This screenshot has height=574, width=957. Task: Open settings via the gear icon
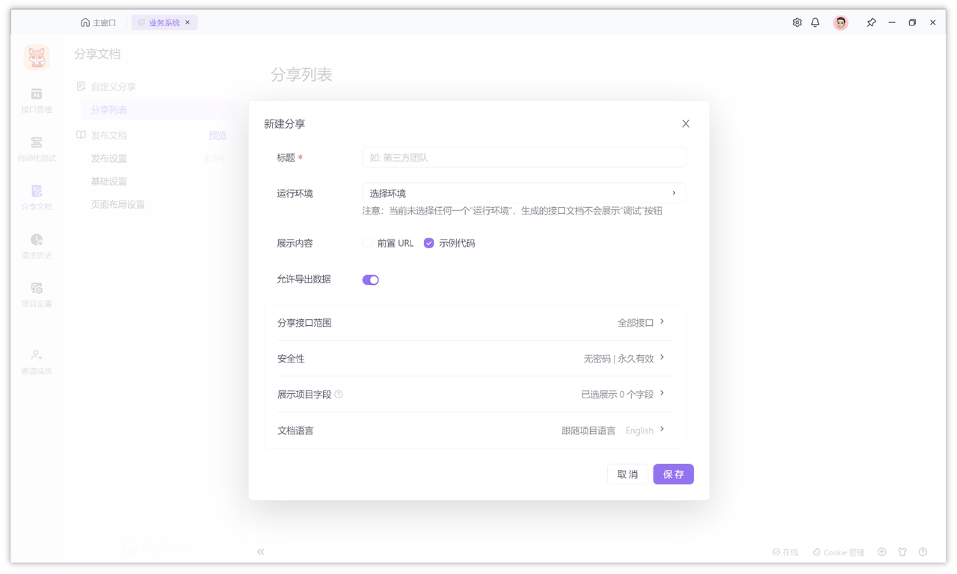796,22
